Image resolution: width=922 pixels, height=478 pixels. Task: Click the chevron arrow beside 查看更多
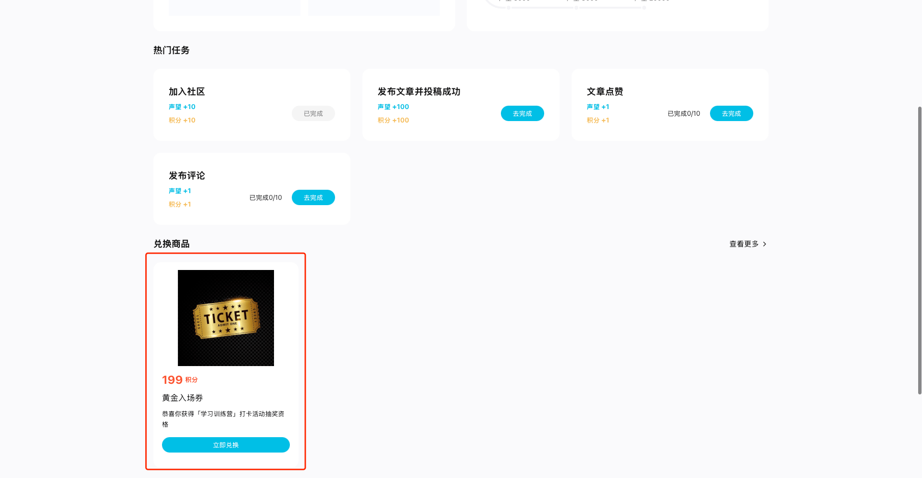(x=764, y=244)
